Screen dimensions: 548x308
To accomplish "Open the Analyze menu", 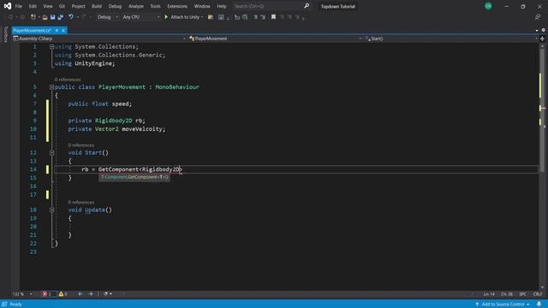I will pyautogui.click(x=136, y=6).
